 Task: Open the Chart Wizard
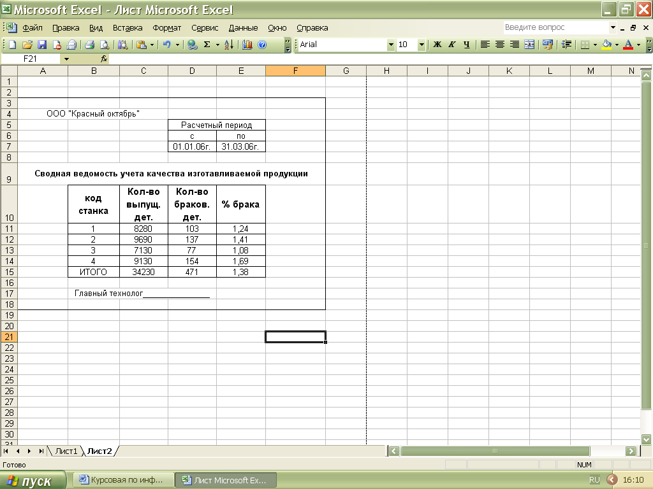pyautogui.click(x=247, y=45)
